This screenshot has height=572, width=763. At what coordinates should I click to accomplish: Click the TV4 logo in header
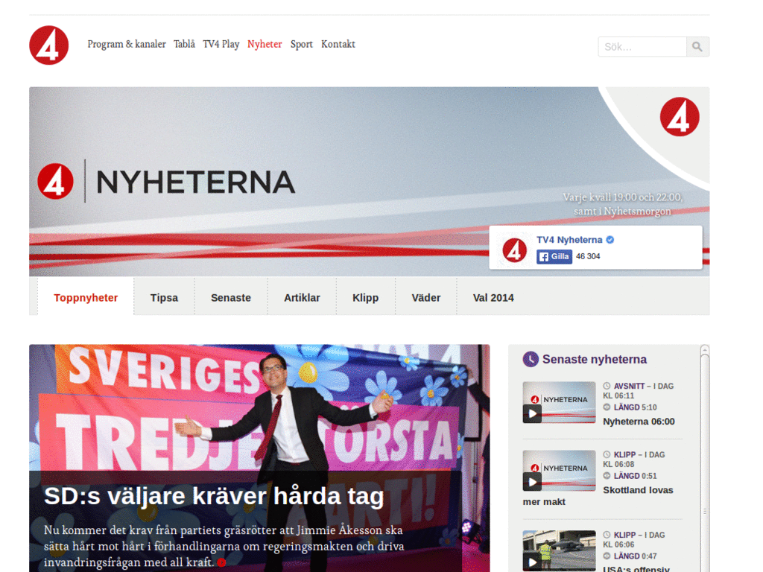point(48,45)
